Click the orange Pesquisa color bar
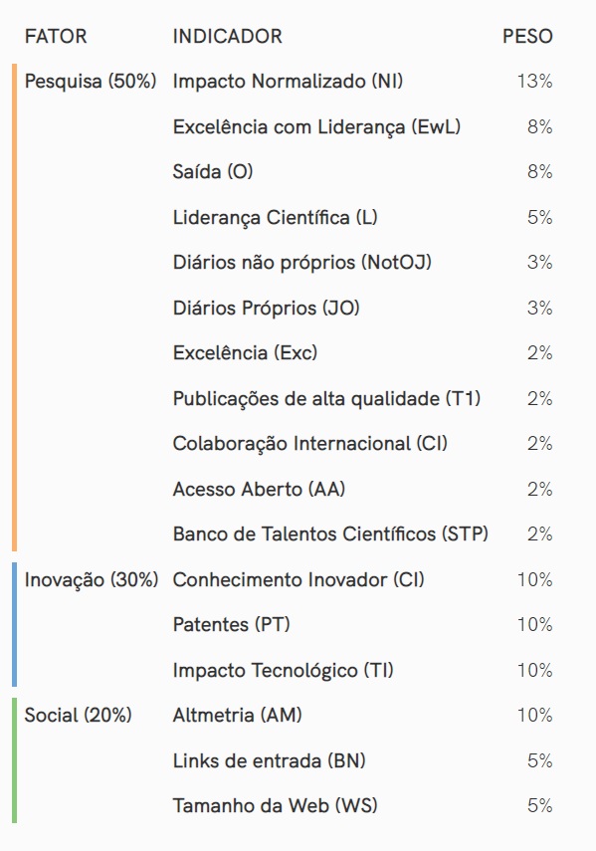596x851 pixels. point(15,308)
